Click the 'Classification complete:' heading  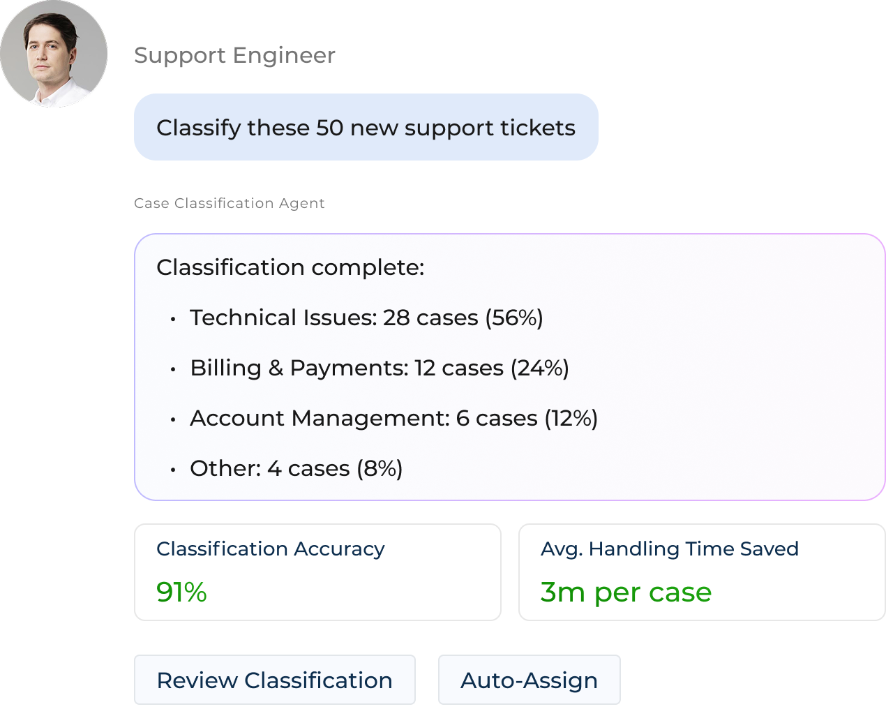290,267
